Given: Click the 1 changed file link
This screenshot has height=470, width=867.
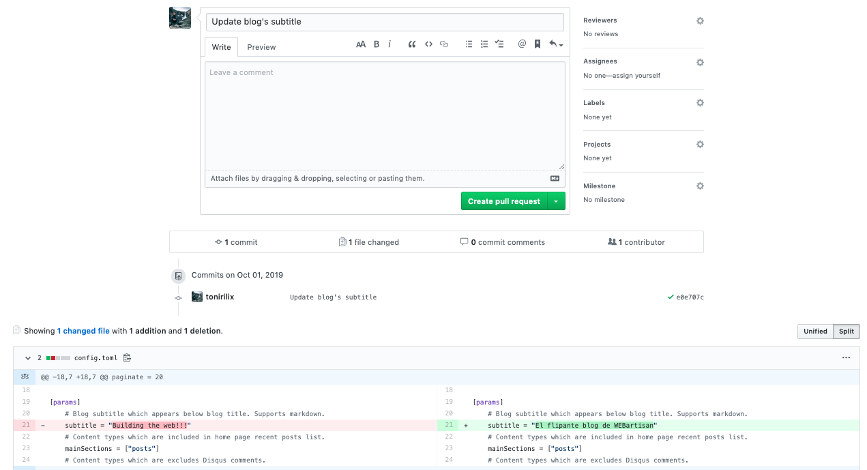Looking at the screenshot, I should click(x=83, y=331).
